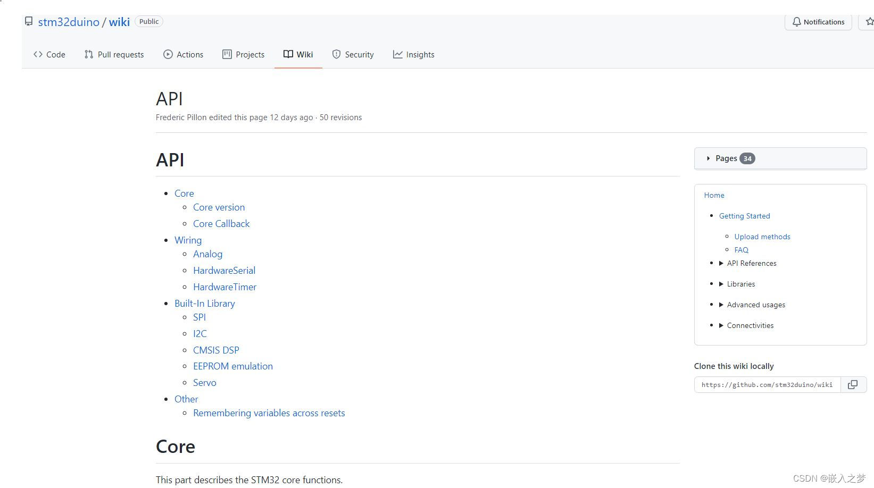Screen dimensions: 874x488
Task: Go to EEPROM emulation section
Action: click(x=232, y=366)
